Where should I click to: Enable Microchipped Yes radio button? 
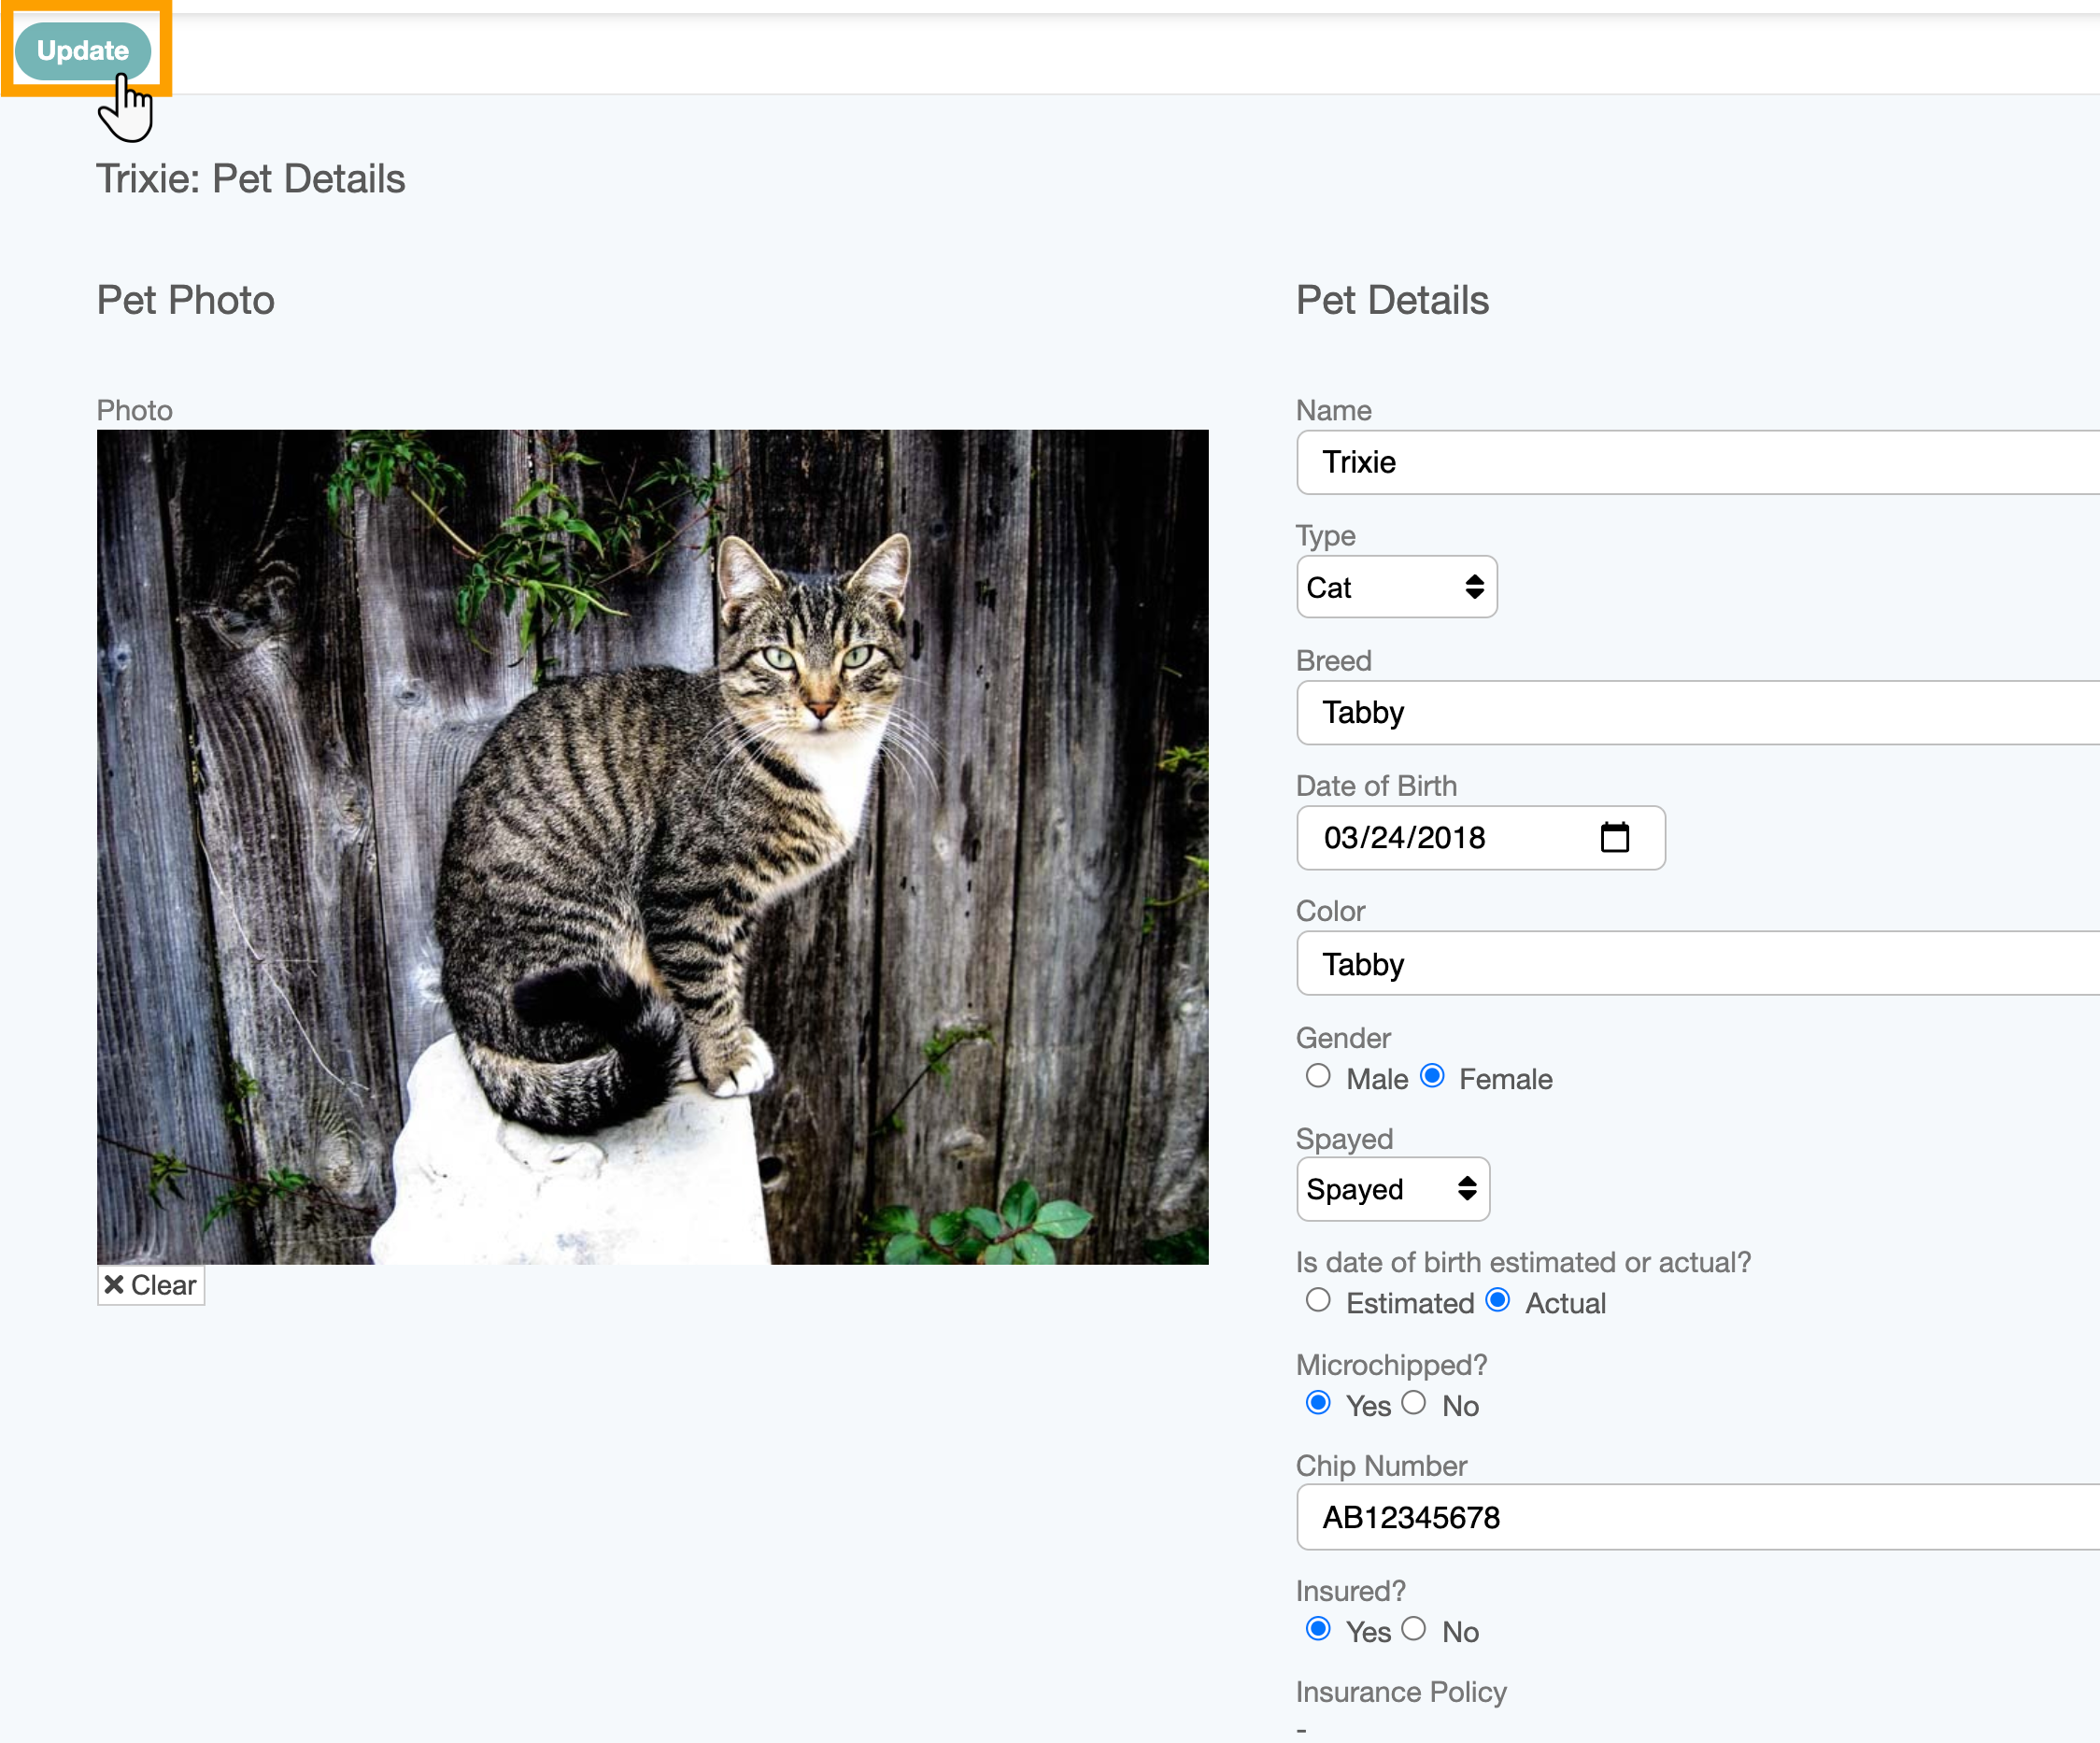pyautogui.click(x=1319, y=1403)
